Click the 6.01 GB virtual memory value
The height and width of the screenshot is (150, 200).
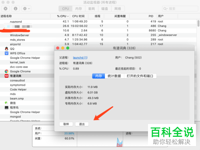click(x=92, y=92)
